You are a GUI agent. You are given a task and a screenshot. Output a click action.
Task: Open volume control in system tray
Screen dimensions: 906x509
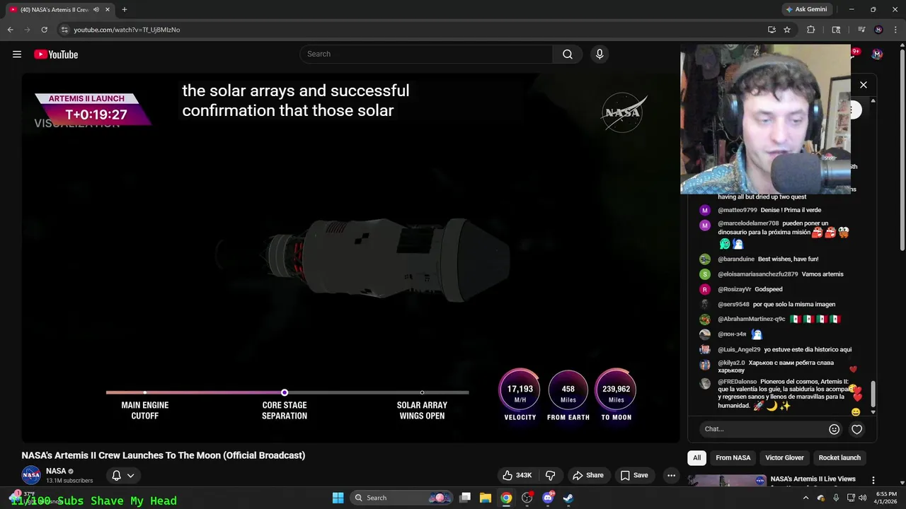pos(862,498)
